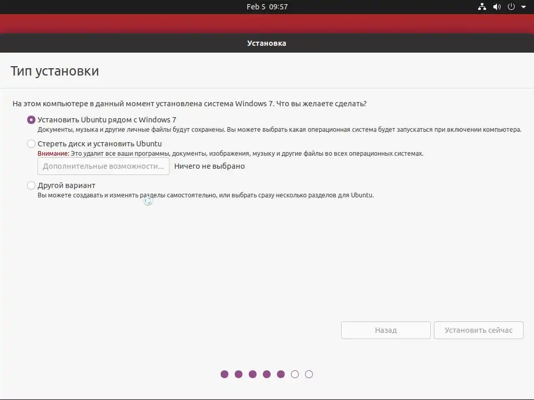
Task: Open the 'Дополнительные возможности...' button
Action: pos(103,166)
